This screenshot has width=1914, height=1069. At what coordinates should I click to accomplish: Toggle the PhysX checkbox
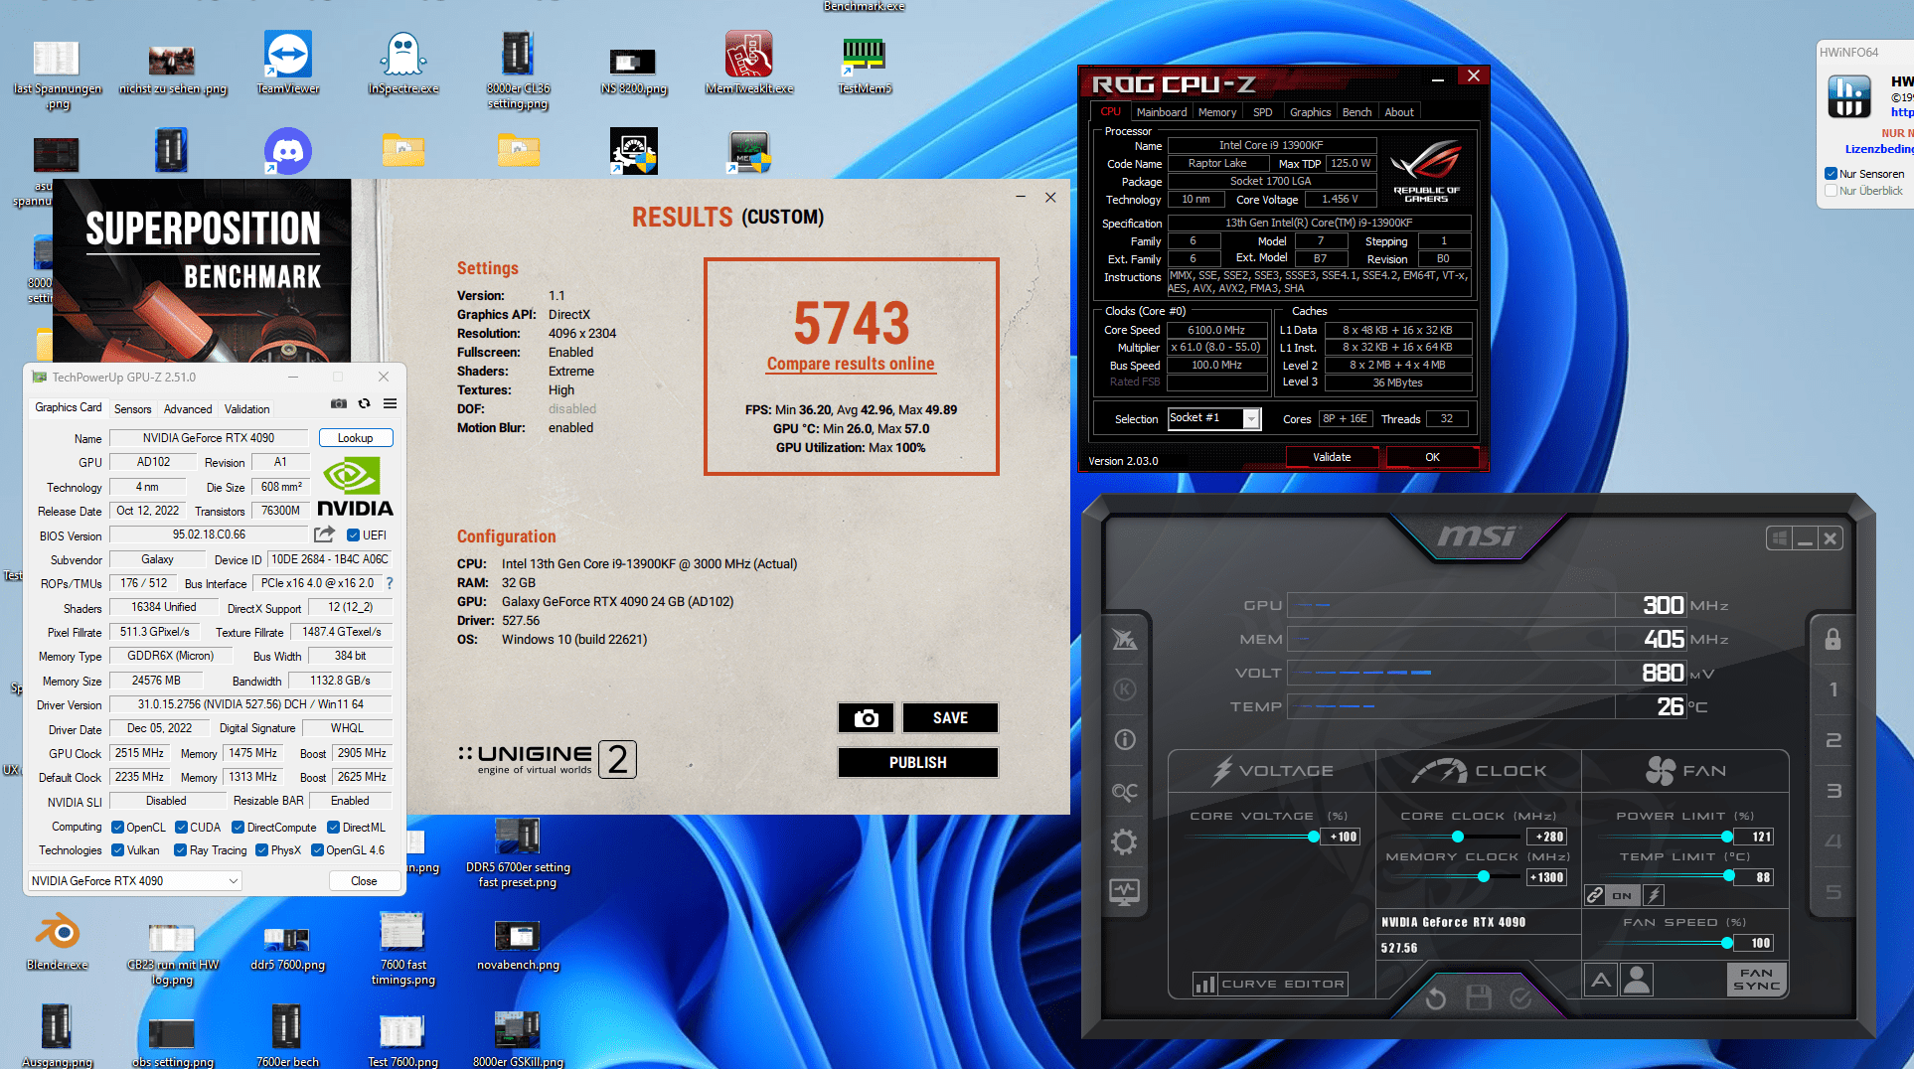click(261, 849)
